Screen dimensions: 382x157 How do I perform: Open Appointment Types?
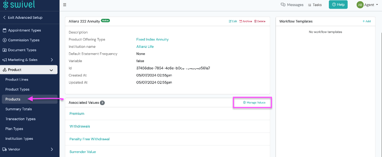pyautogui.click(x=24, y=30)
